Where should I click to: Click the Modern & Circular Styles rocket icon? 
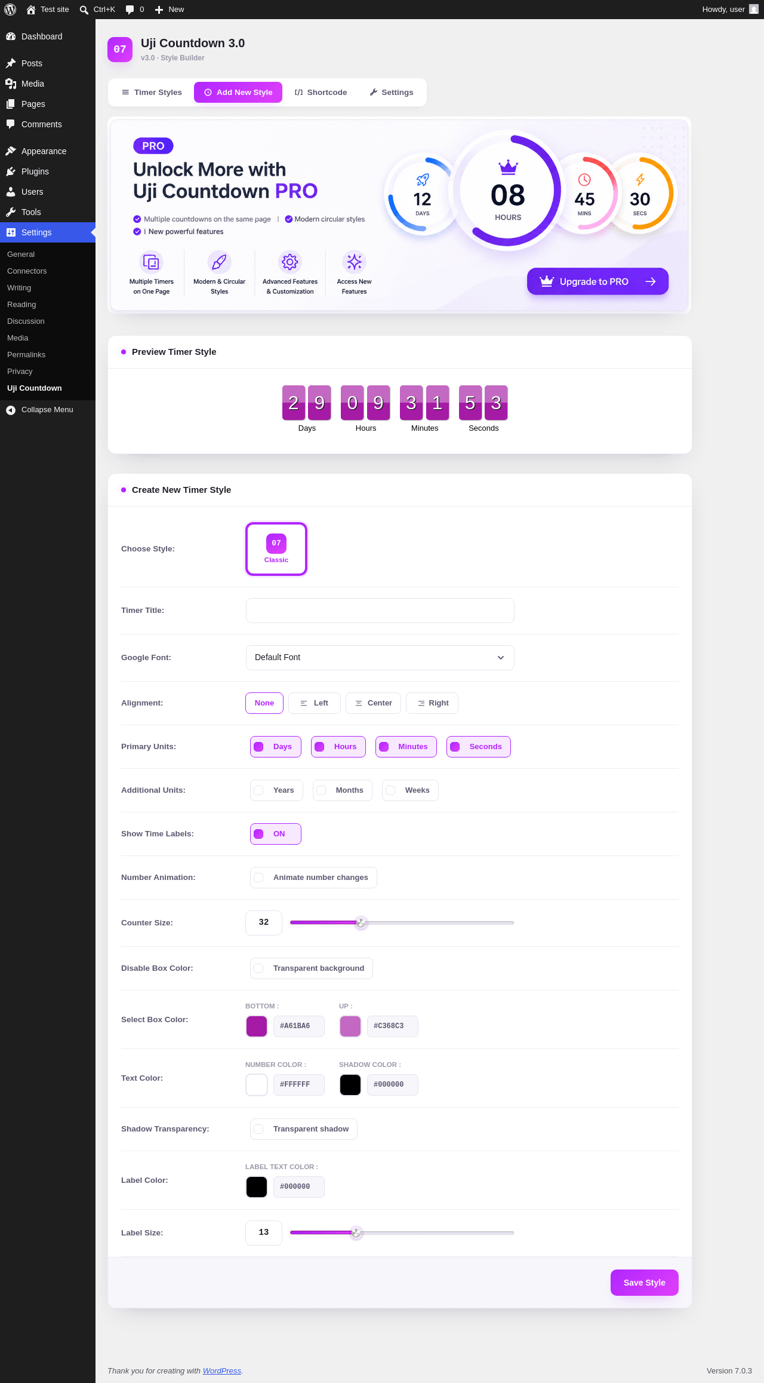click(220, 262)
